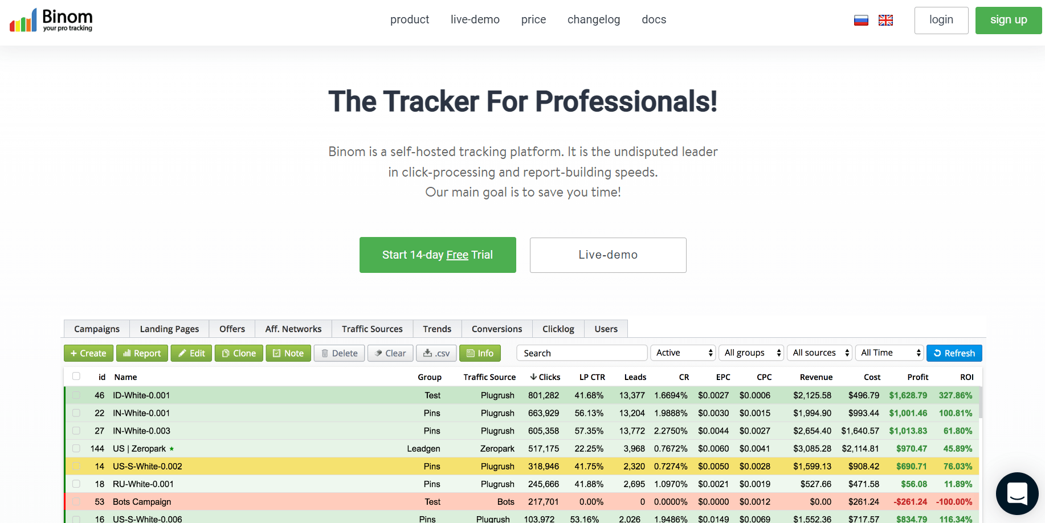Switch to the Clicklog tab

point(558,329)
